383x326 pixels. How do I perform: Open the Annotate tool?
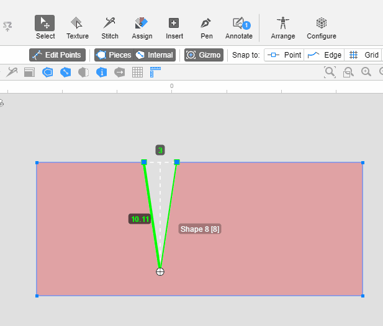click(x=239, y=28)
